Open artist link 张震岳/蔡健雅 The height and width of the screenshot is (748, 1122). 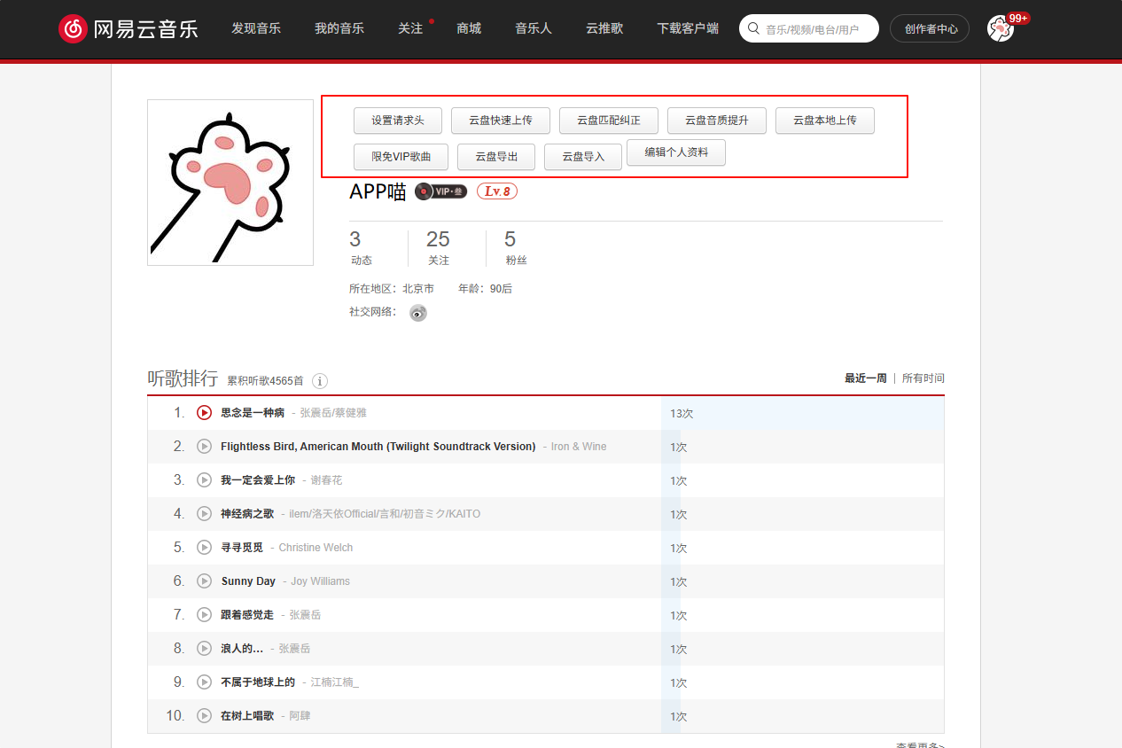tap(333, 413)
